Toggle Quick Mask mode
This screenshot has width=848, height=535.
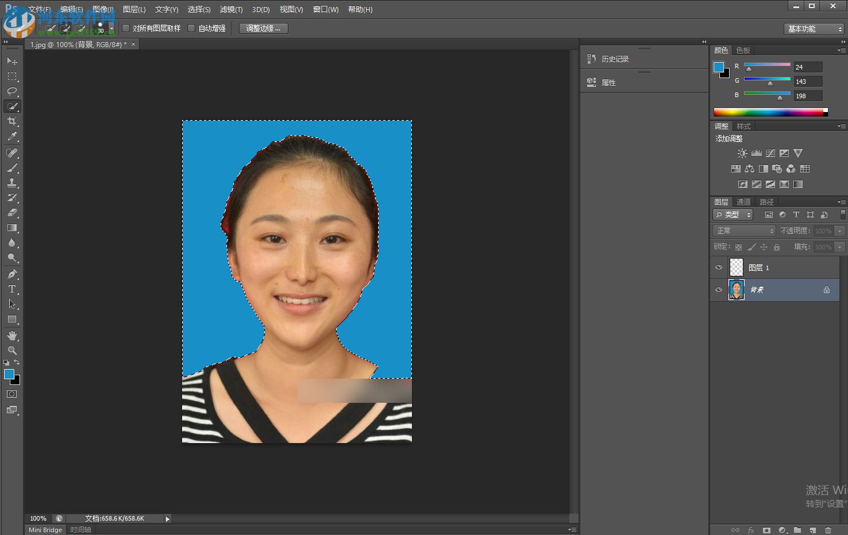(11, 394)
